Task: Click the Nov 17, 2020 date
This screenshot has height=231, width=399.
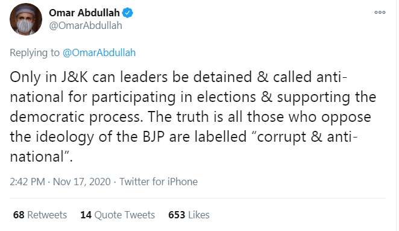Action: pyautogui.click(x=82, y=182)
